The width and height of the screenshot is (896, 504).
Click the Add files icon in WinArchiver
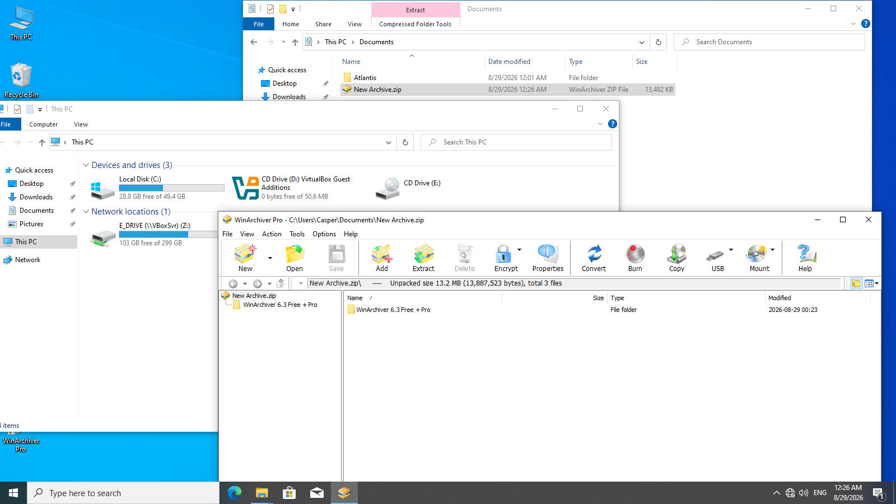point(382,254)
